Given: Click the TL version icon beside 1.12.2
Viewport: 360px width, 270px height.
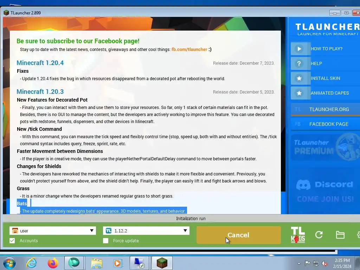Looking at the screenshot, I should (109, 231).
